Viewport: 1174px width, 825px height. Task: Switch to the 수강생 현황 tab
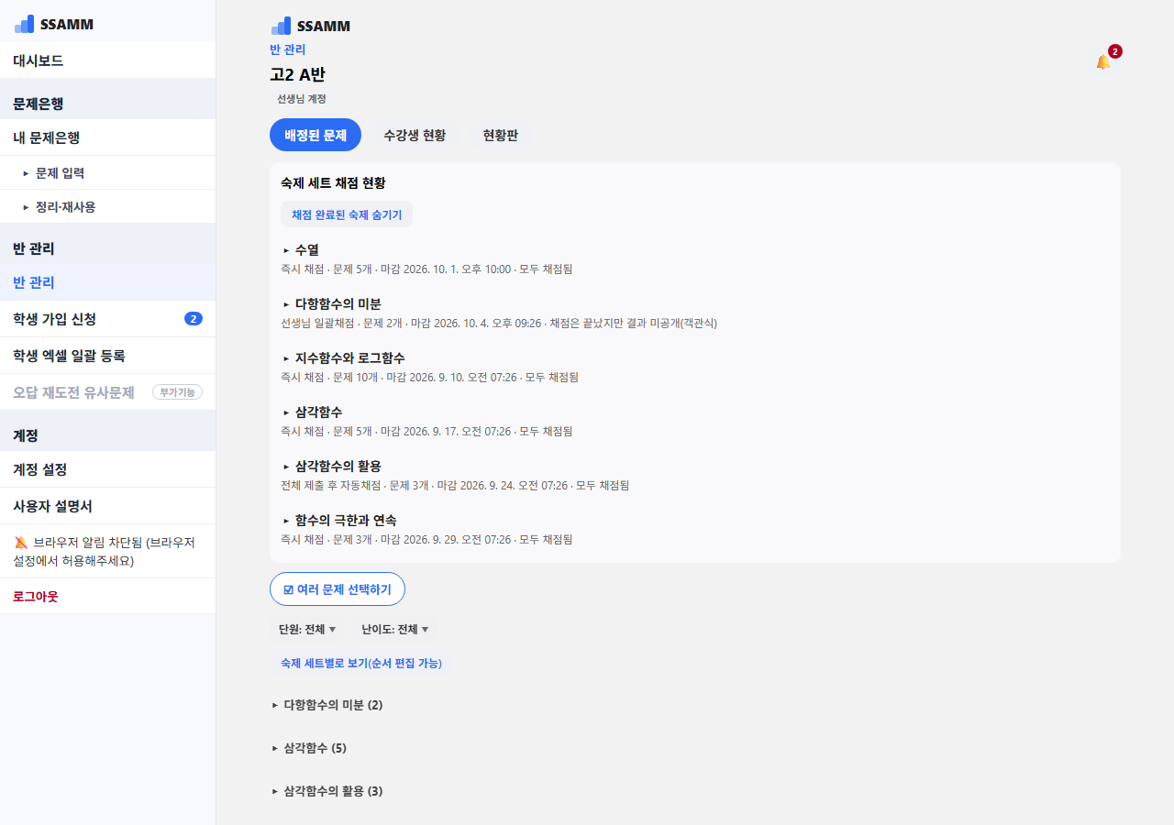(x=415, y=135)
